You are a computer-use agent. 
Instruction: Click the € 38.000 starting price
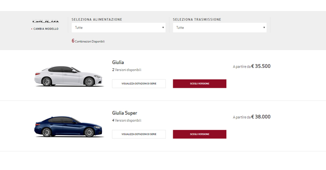[x=261, y=117]
